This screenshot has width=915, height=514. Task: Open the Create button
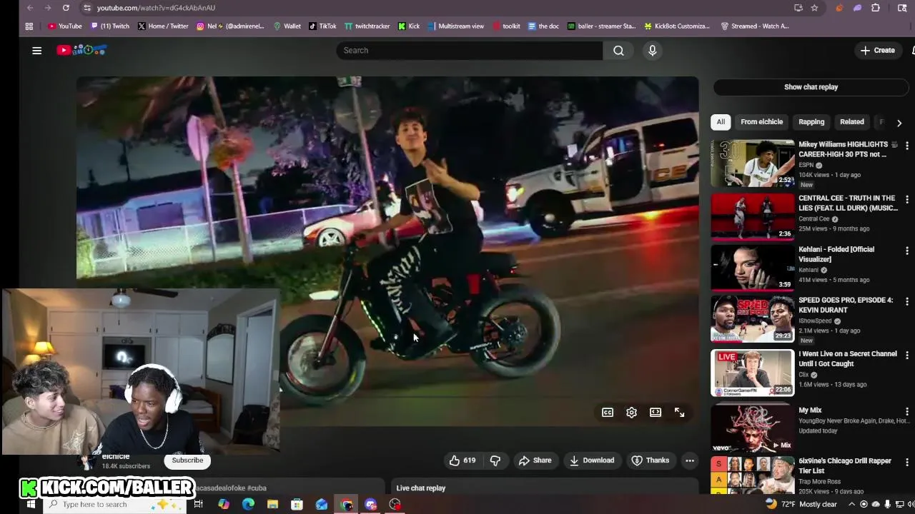click(x=878, y=51)
